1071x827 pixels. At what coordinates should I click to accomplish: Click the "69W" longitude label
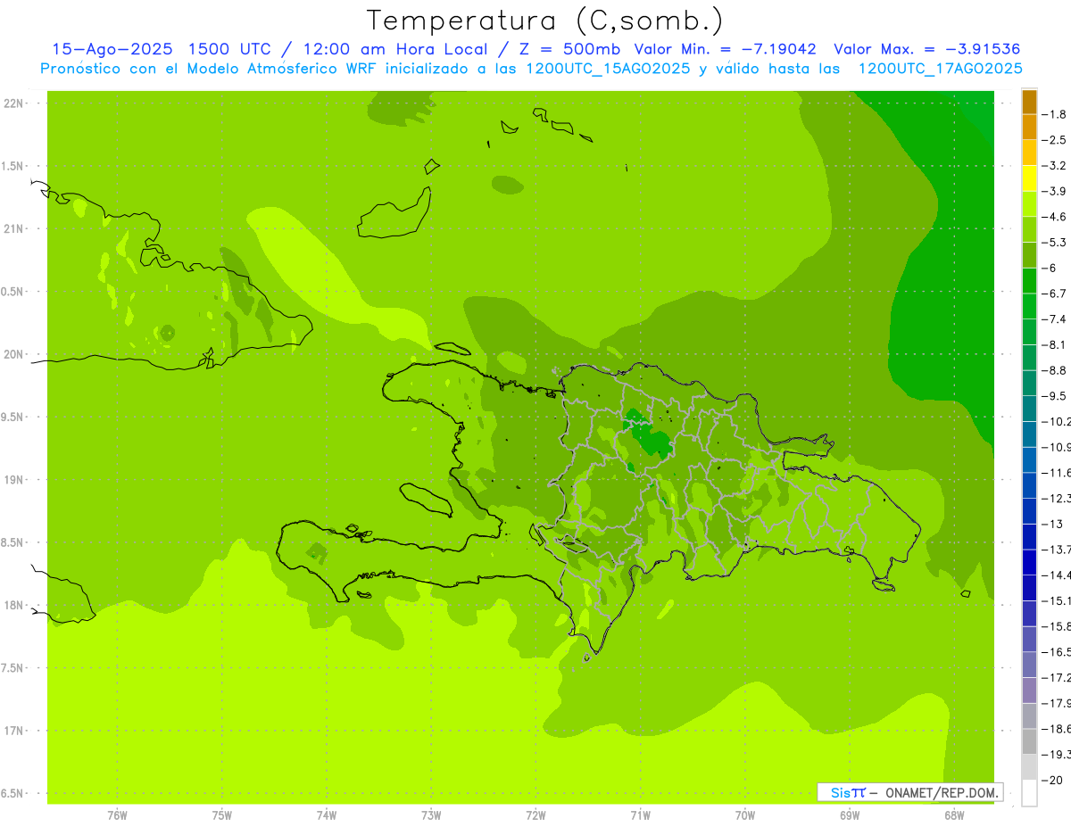(x=850, y=816)
